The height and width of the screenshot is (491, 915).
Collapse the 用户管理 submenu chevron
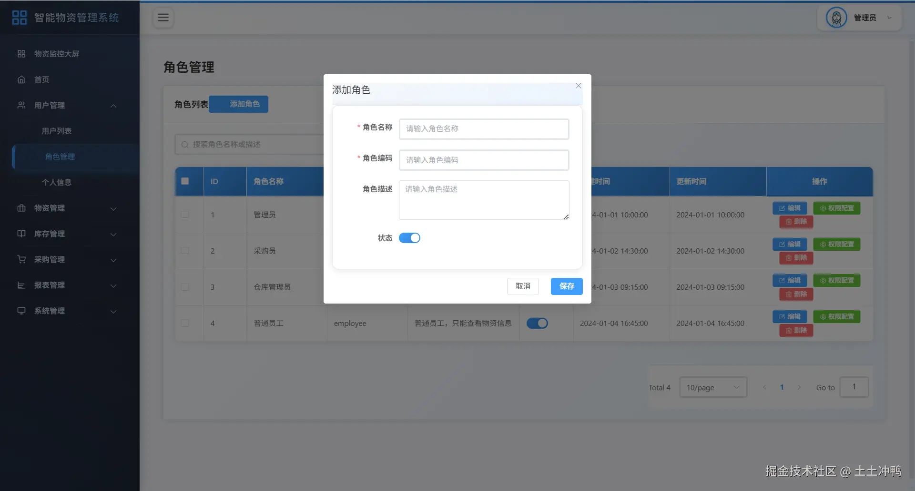[113, 106]
